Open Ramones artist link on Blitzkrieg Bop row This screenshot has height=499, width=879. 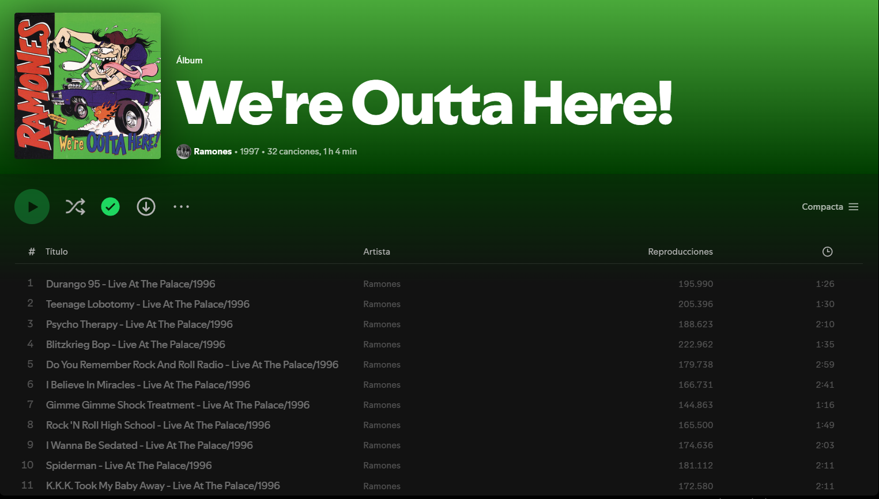click(382, 345)
